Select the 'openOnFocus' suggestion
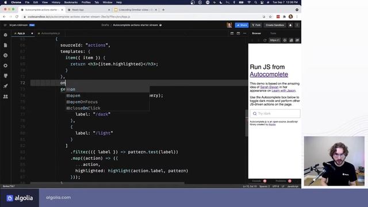This screenshot has width=368, height=207. click(108, 102)
